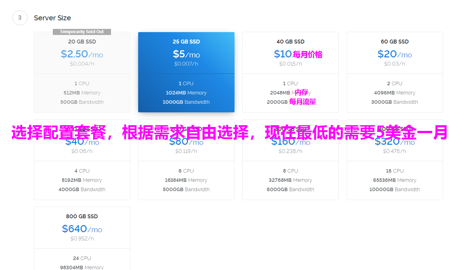Click the "$0.476/h" hourly price

(395, 151)
